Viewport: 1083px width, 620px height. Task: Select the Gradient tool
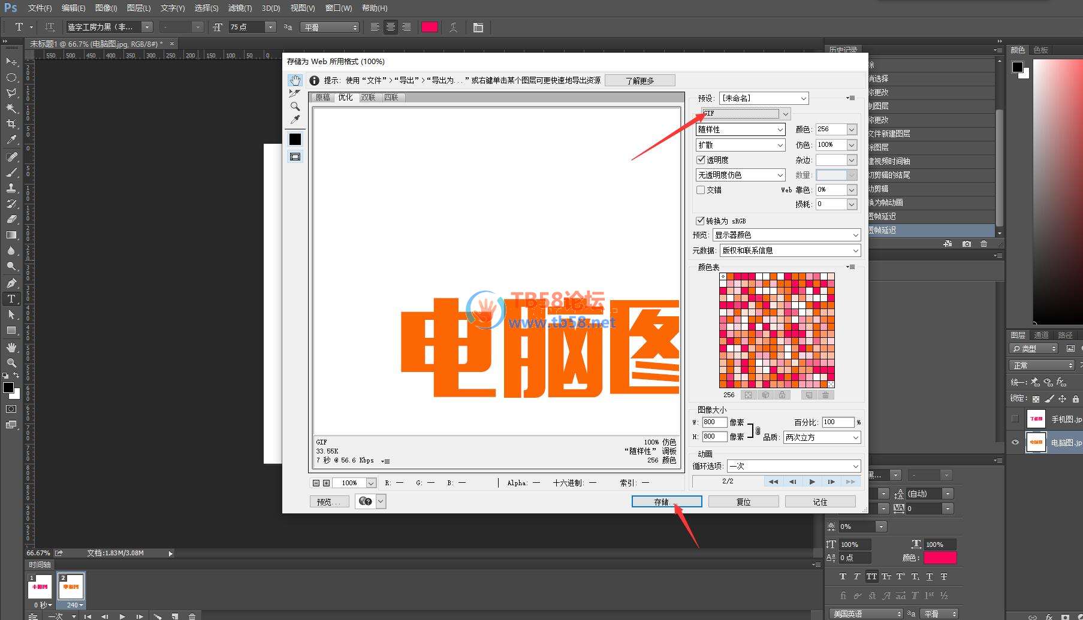11,235
